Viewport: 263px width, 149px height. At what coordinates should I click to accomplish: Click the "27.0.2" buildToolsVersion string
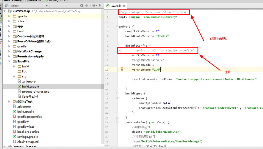(x=162, y=36)
